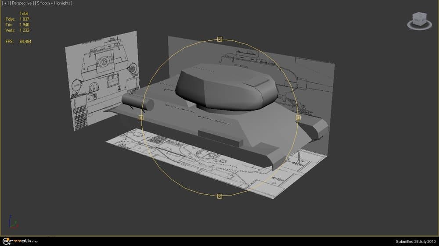439x246 pixels.
Task: Click the left handle of the orbit circle
Action: [x=141, y=118]
